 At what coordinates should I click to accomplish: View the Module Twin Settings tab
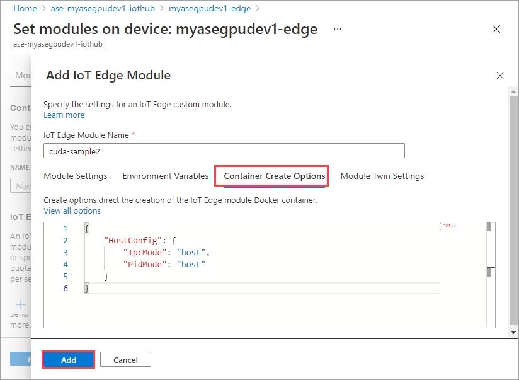click(382, 176)
